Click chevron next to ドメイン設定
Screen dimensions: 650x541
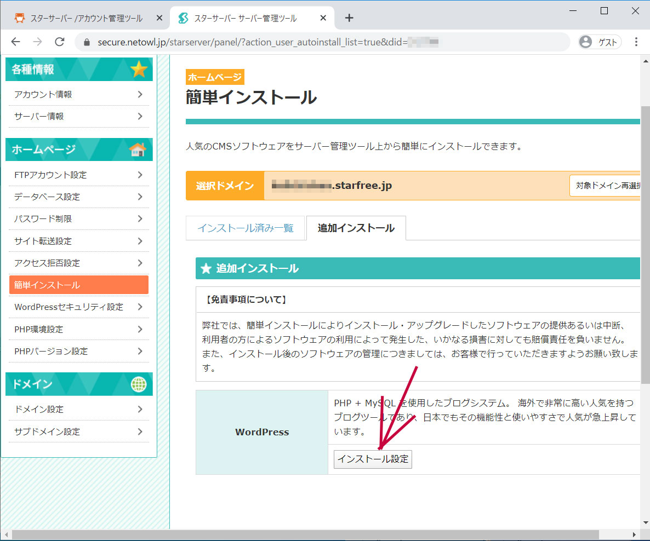click(x=140, y=409)
